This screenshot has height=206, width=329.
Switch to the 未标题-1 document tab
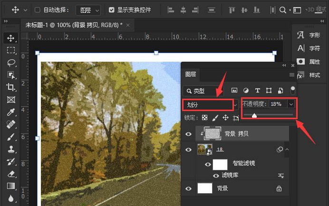[74, 25]
